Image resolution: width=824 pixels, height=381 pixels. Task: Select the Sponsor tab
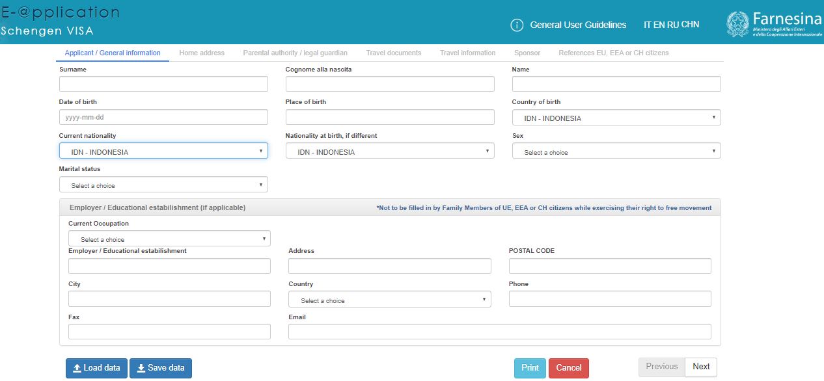tap(527, 53)
